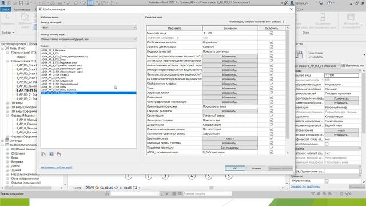Image resolution: width=366 pixels, height=206 pixels.
Task: Open the Фильтр по типу вида dropdown
Action: (89, 39)
